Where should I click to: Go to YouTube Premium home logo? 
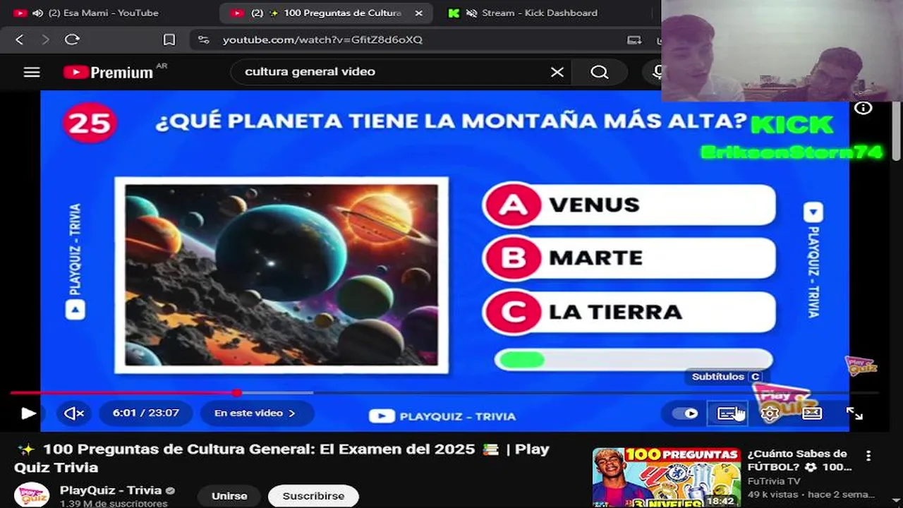pyautogui.click(x=108, y=72)
